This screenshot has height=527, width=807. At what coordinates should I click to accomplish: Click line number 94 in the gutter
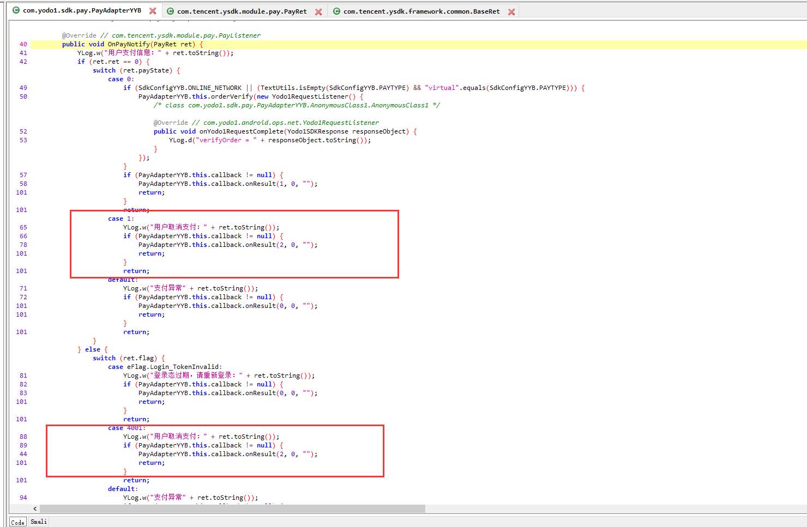[23, 498]
